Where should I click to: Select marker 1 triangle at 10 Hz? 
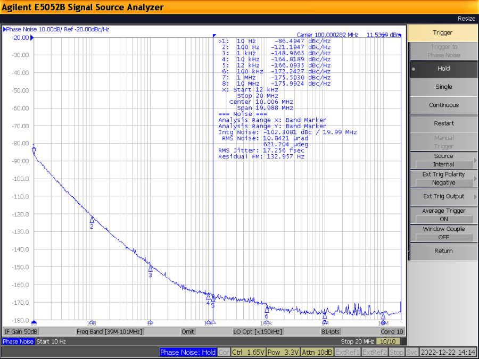click(34, 151)
